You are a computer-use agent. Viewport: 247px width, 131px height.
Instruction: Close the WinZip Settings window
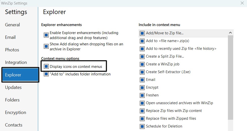[242, 3]
